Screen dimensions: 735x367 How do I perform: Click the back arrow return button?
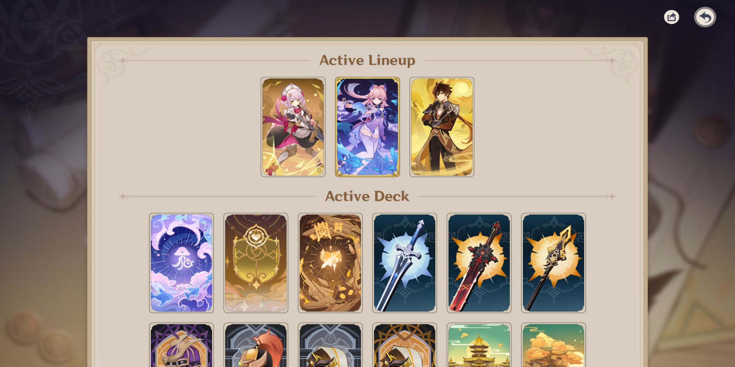[705, 17]
